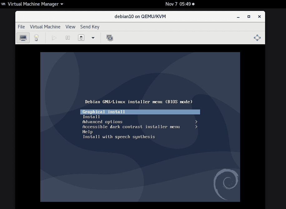Open the File menu
Viewport: 286px width, 209px height.
pos(21,27)
